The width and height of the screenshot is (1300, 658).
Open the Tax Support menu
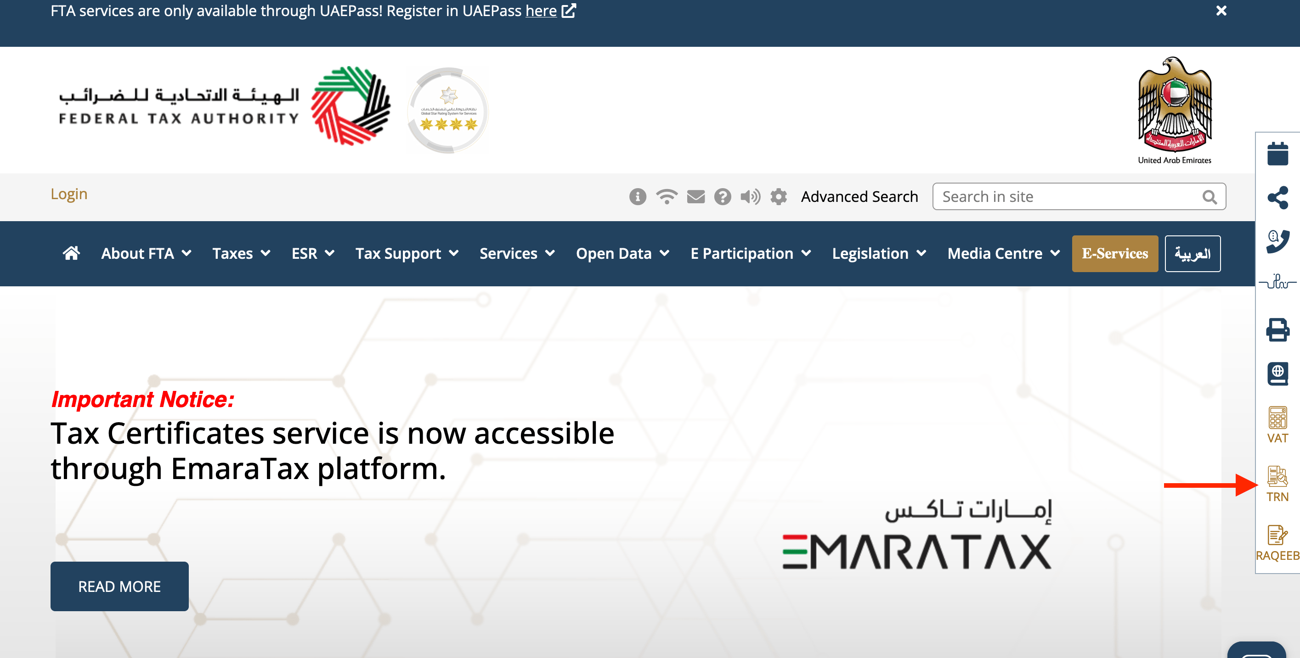(x=406, y=253)
